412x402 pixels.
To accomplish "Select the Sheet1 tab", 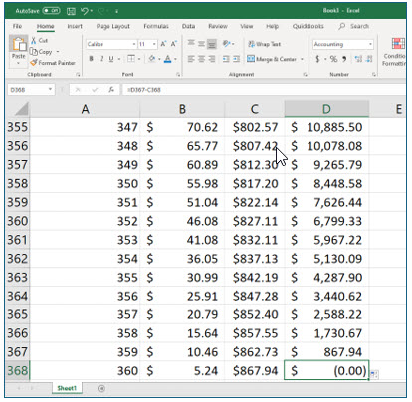I will [x=67, y=388].
